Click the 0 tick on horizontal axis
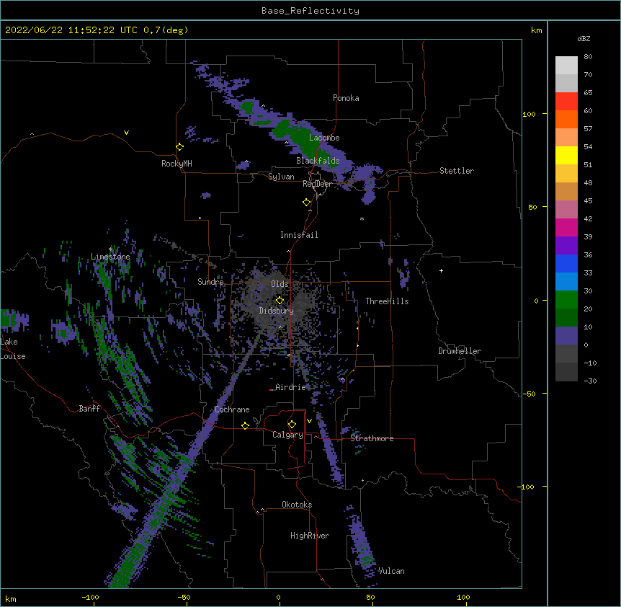 click(278, 598)
